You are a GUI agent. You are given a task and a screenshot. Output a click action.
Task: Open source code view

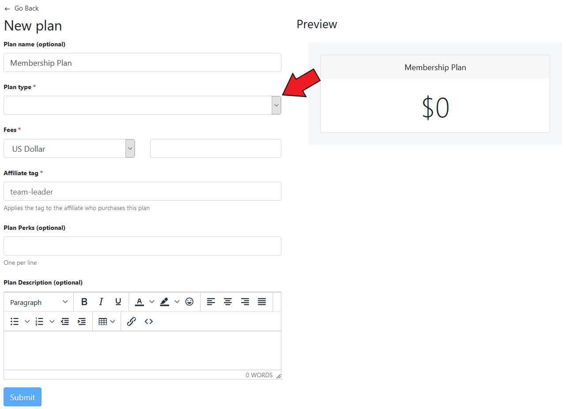148,321
